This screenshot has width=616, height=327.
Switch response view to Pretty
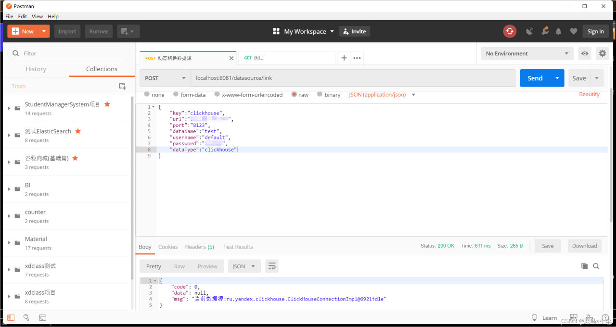pyautogui.click(x=154, y=266)
